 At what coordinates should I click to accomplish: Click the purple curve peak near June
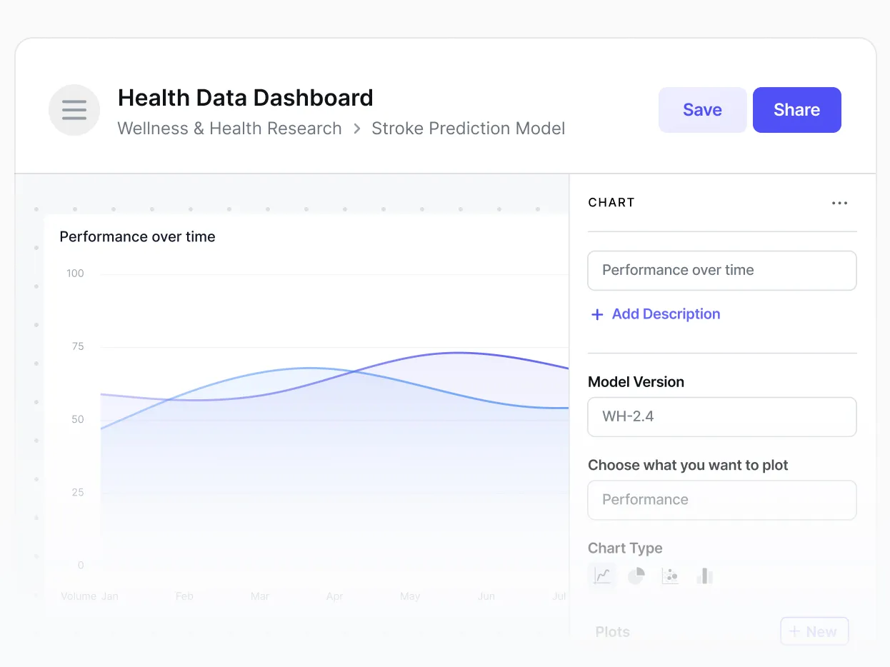click(459, 352)
